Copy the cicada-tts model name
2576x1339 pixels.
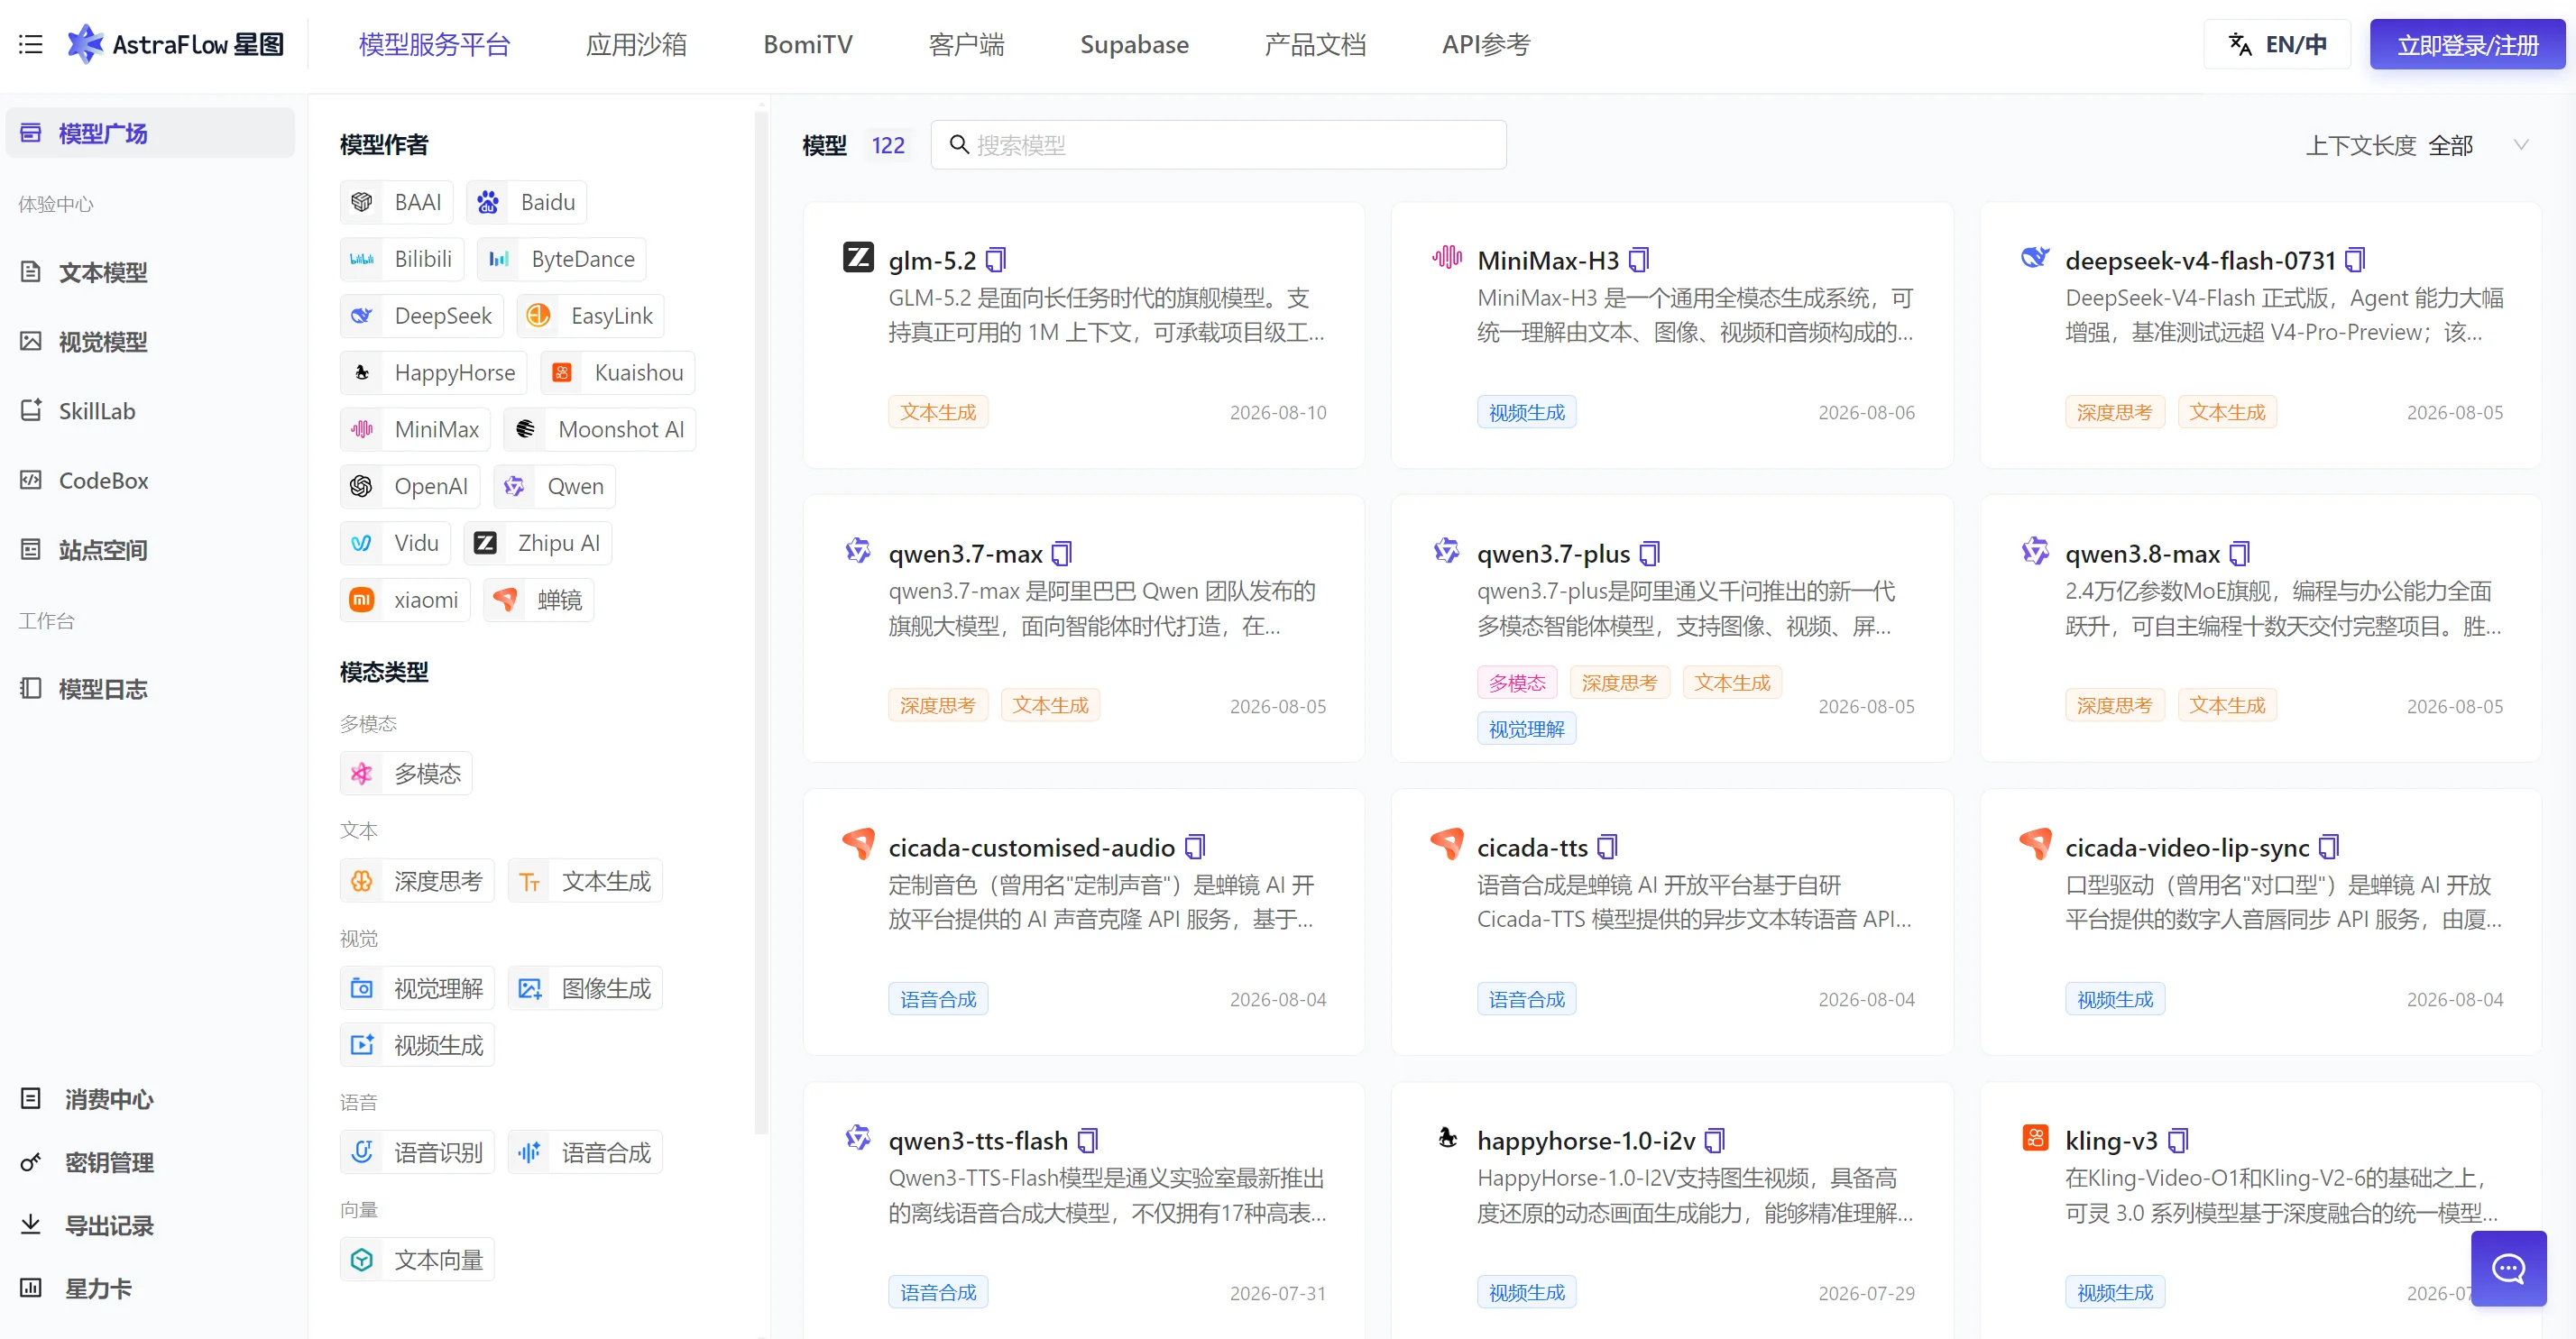click(x=1607, y=847)
